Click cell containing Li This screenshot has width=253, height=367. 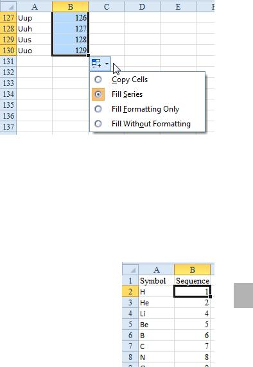coord(156,313)
